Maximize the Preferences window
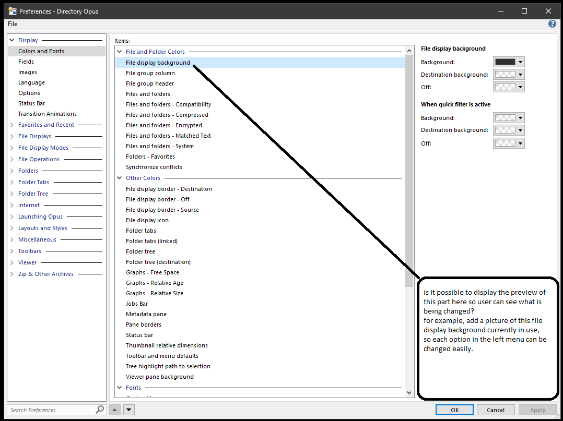The width and height of the screenshot is (563, 421). (524, 11)
